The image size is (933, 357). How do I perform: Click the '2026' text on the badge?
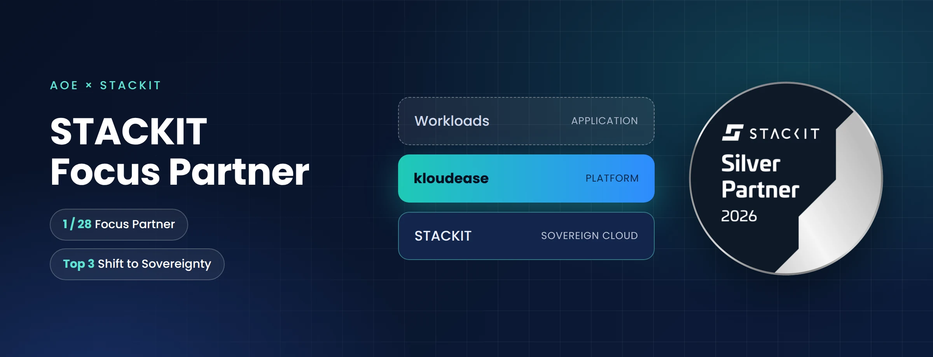pos(739,216)
